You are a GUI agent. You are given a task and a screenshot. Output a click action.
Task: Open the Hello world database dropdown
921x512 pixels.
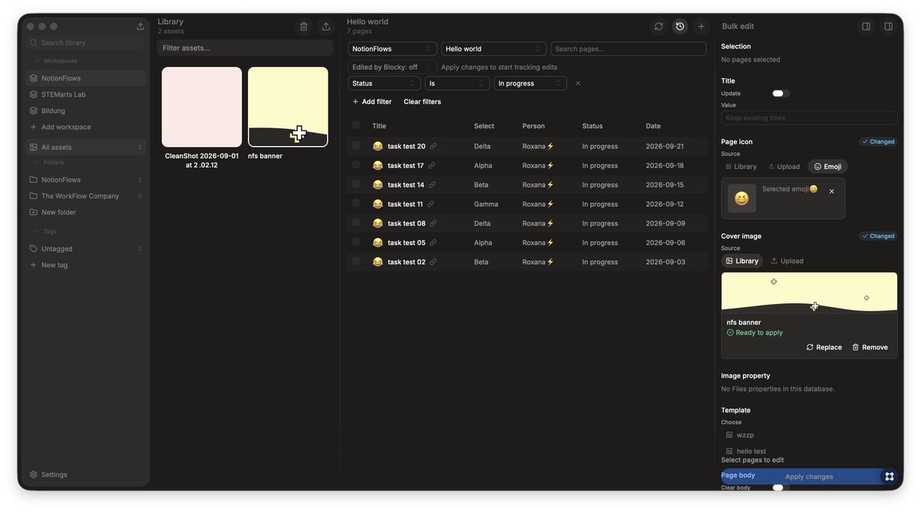494,48
